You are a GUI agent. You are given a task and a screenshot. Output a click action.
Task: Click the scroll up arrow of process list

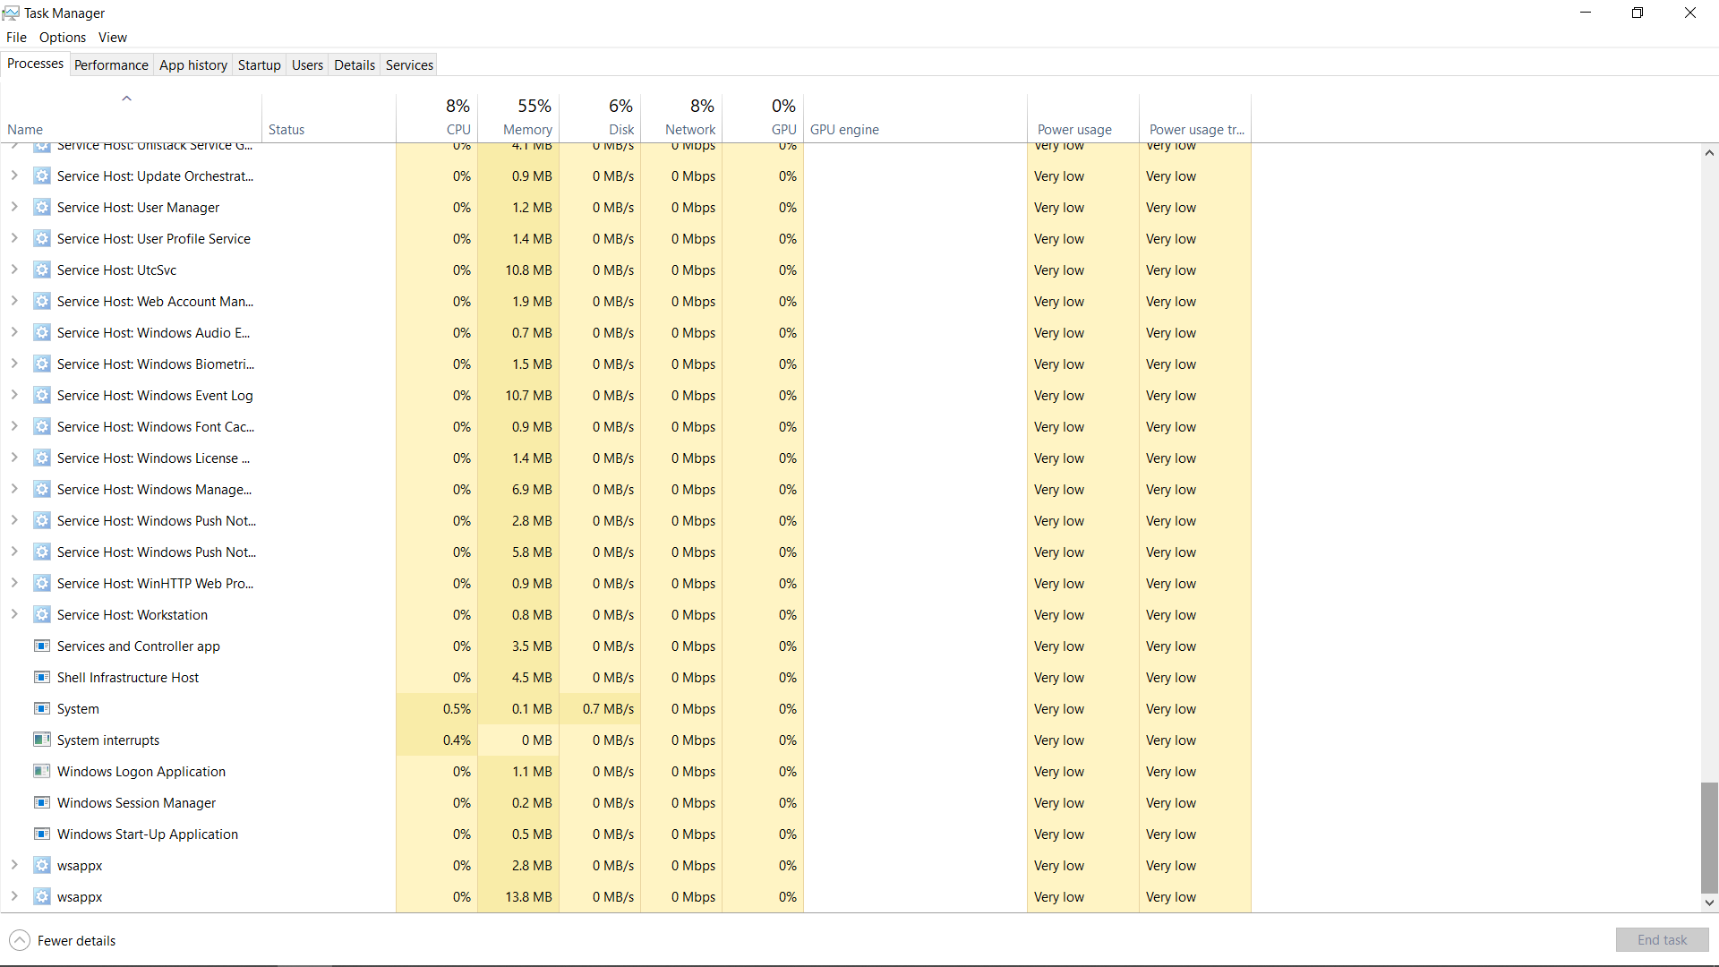click(1709, 153)
